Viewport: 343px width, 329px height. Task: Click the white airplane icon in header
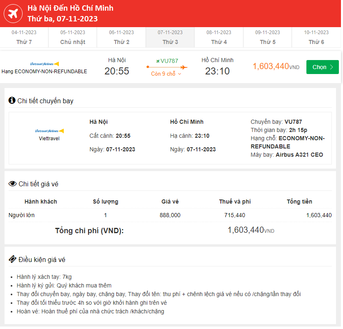(x=13, y=13)
